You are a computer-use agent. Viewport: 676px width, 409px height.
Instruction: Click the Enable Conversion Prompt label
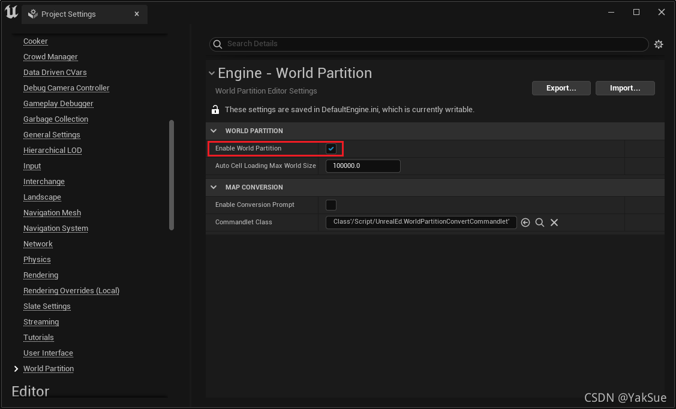(x=255, y=204)
